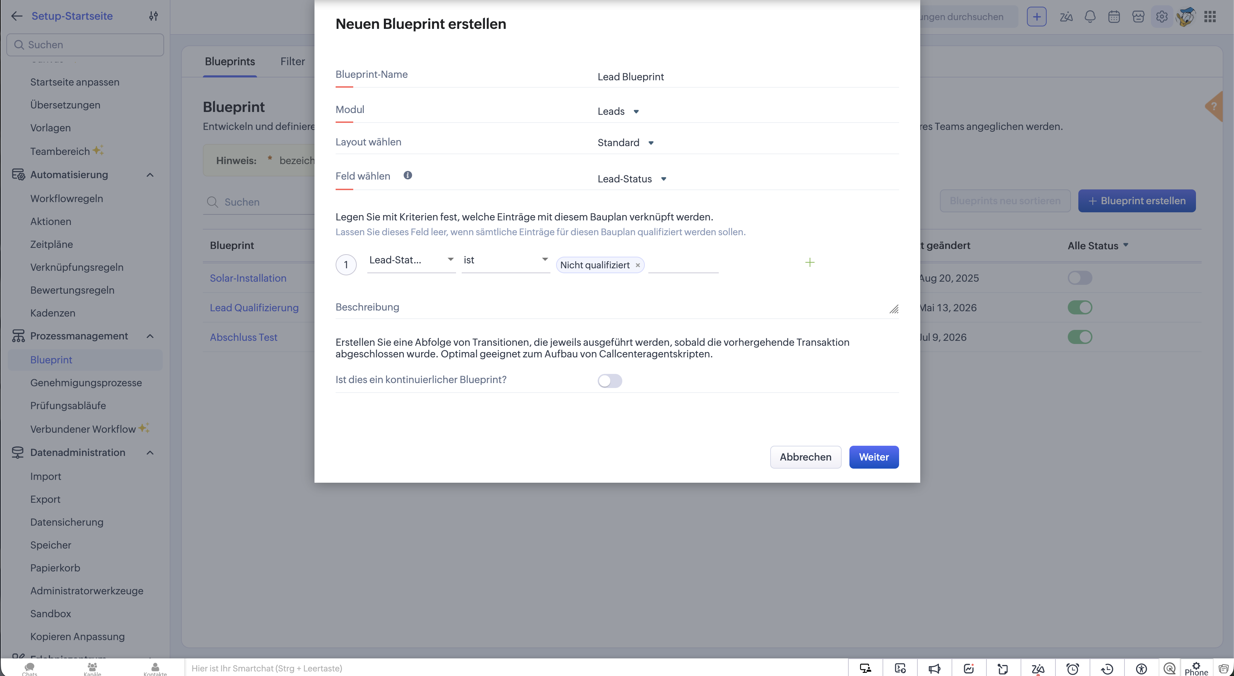Image resolution: width=1234 pixels, height=676 pixels.
Task: Click the sidebar Suchen search box
Action: (x=85, y=44)
